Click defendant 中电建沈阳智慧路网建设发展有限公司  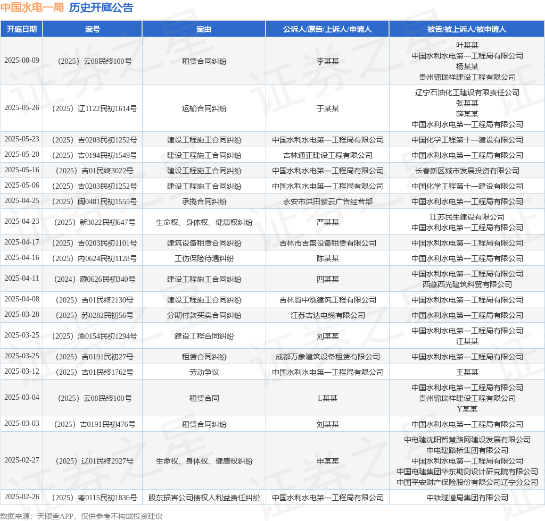tap(467, 440)
